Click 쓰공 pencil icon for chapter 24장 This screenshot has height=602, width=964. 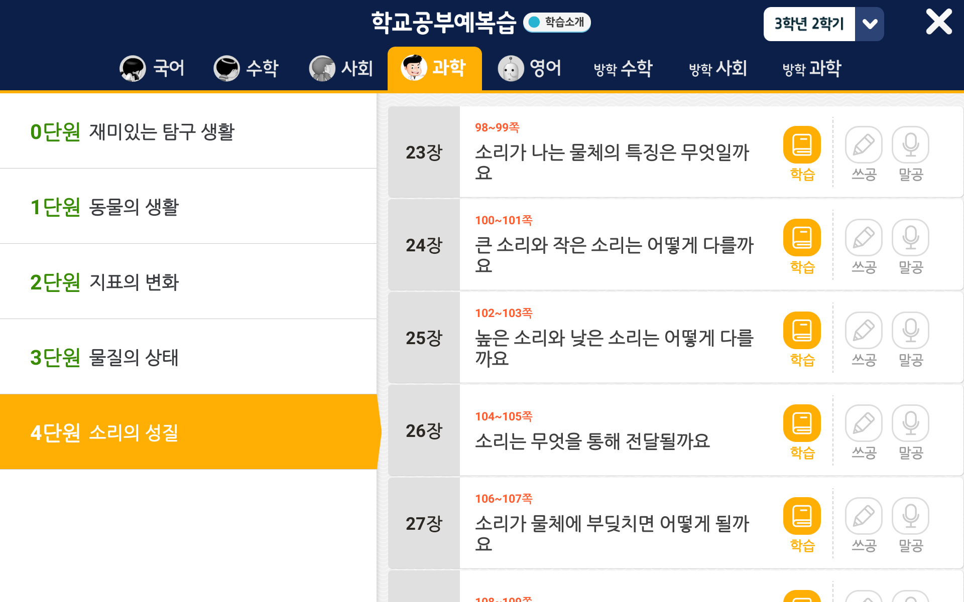[x=864, y=238]
